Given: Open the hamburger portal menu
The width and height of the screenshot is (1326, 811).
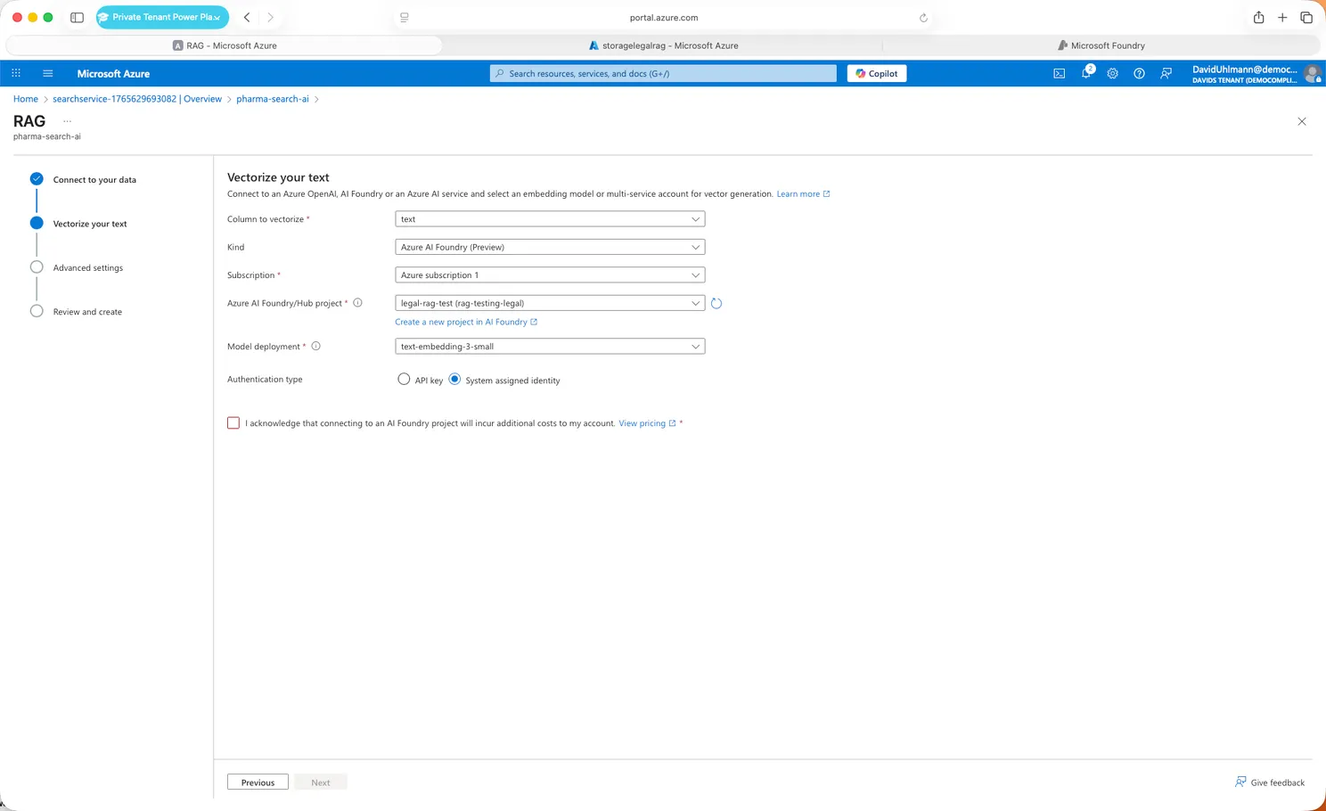Looking at the screenshot, I should tap(48, 73).
